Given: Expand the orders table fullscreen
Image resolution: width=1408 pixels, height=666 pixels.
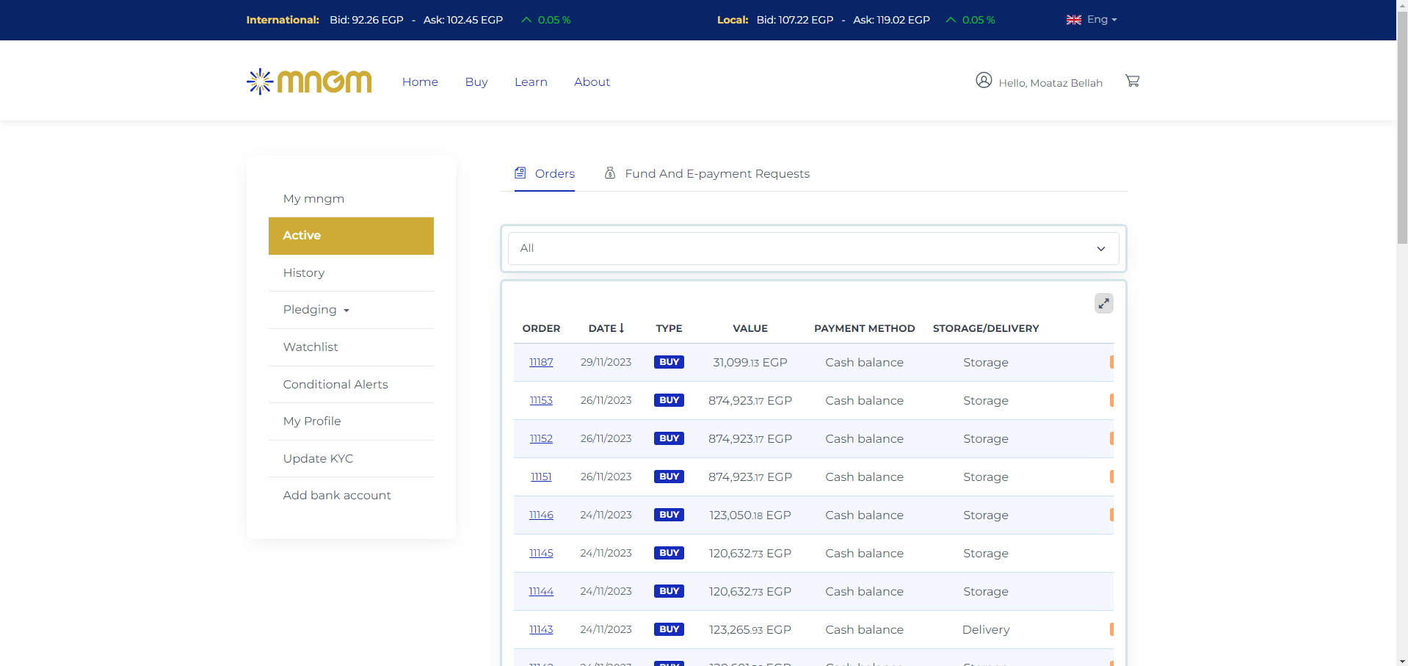Looking at the screenshot, I should (1103, 303).
